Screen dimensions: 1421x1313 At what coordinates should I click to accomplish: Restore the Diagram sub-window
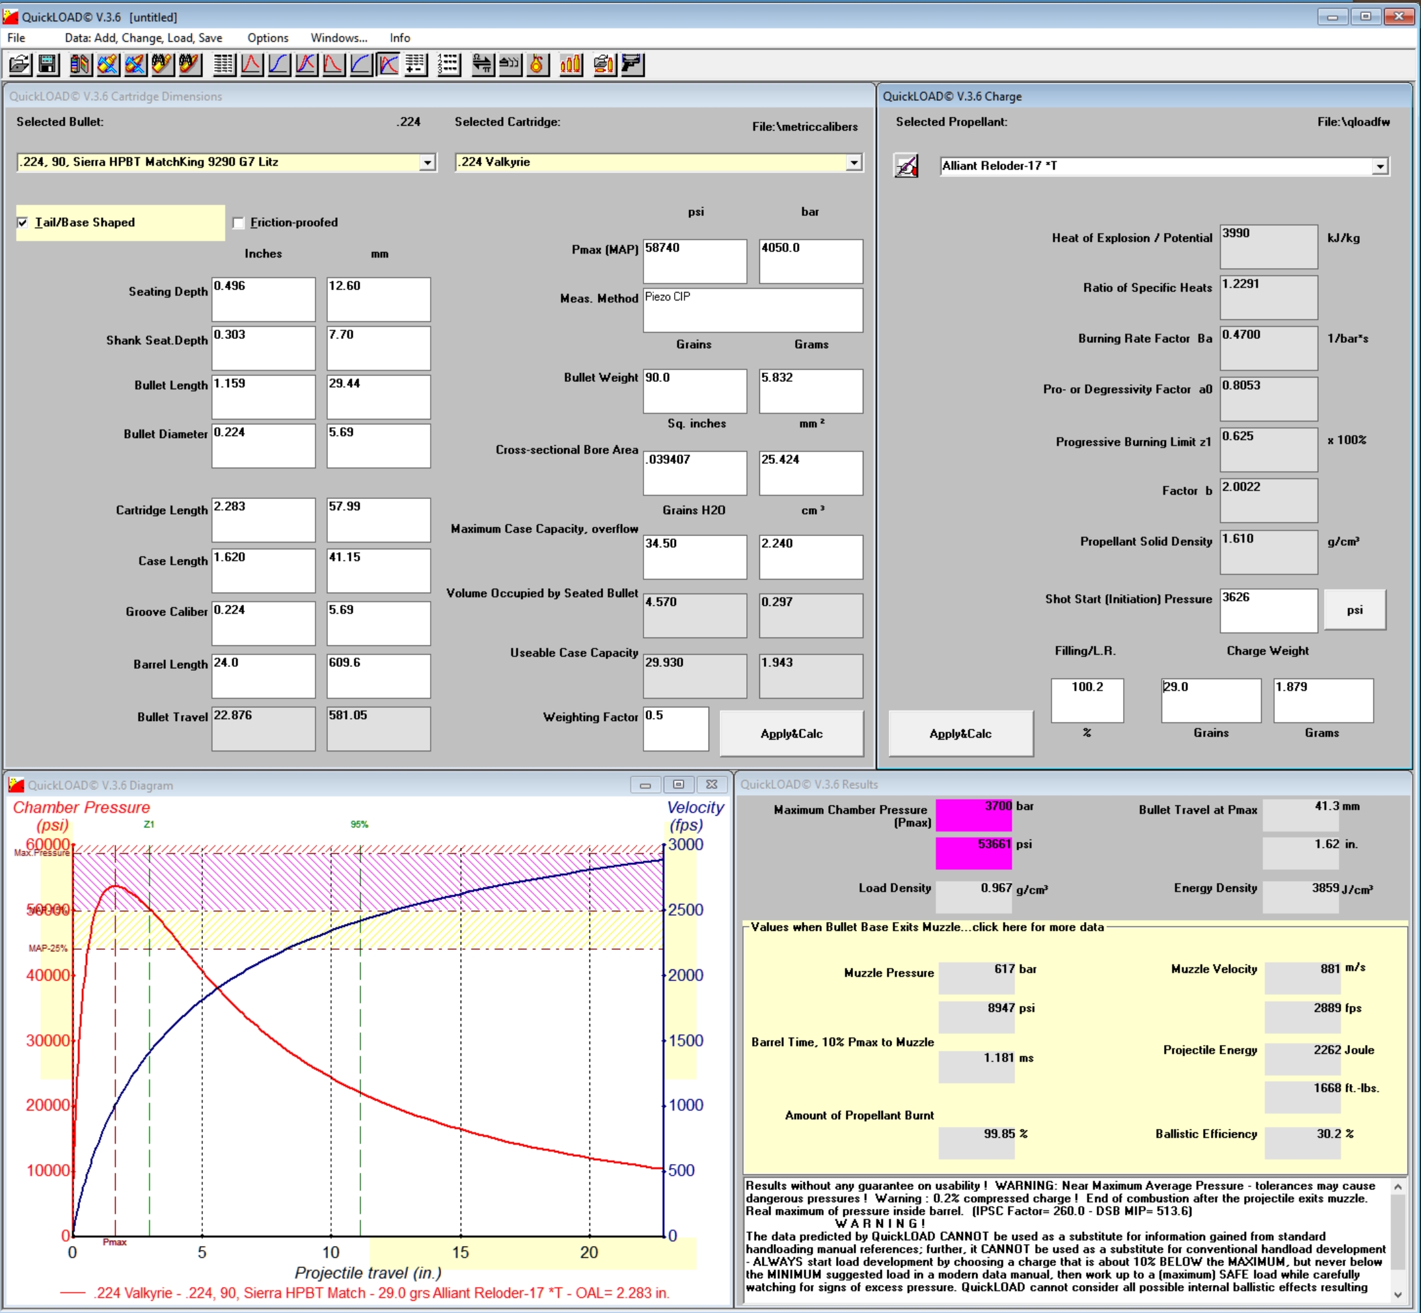click(679, 785)
